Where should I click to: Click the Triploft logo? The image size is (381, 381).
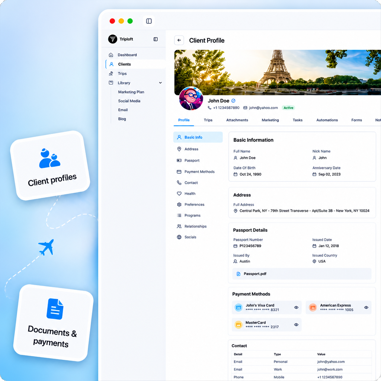click(x=112, y=39)
